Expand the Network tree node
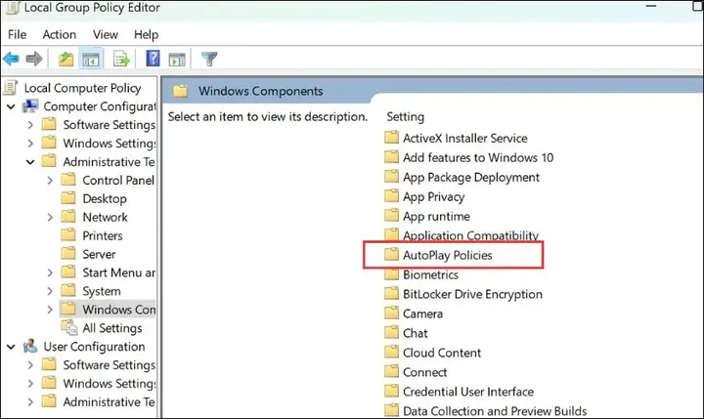Image resolution: width=704 pixels, height=419 pixels. click(x=50, y=217)
